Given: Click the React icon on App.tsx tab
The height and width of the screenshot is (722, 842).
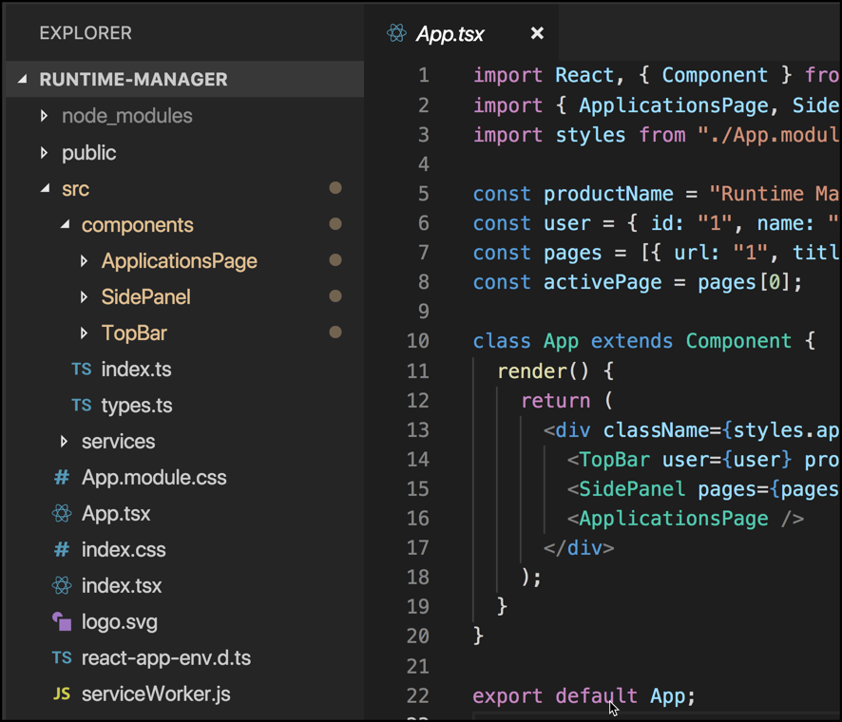Looking at the screenshot, I should click(x=396, y=33).
